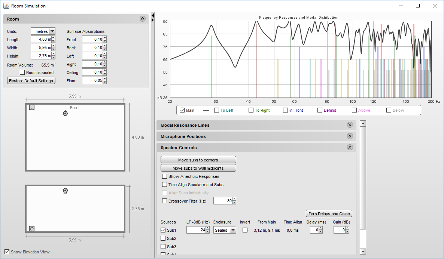Click the room Width field

[x=41, y=47]
